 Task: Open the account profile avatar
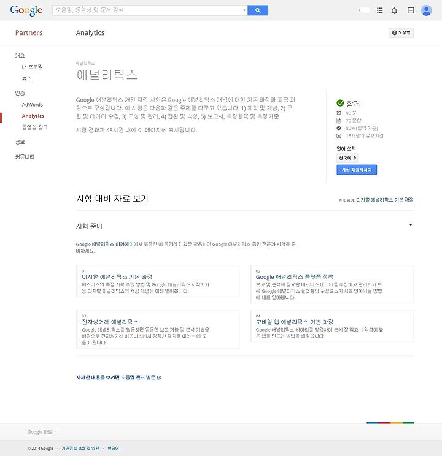(x=426, y=10)
